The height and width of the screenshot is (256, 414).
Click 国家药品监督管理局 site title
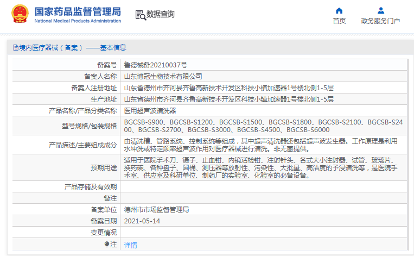pyautogui.click(x=78, y=11)
